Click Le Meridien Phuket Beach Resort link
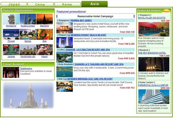The image size is (173, 118). coord(87,35)
